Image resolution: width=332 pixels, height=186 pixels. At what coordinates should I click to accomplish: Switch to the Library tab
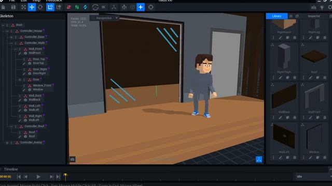pos(276,16)
